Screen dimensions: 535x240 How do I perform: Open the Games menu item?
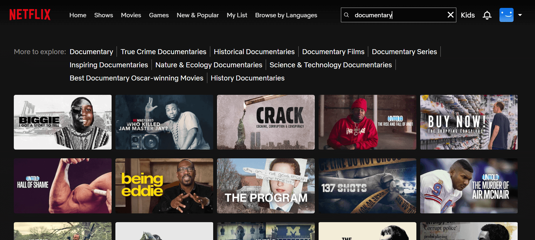[159, 15]
